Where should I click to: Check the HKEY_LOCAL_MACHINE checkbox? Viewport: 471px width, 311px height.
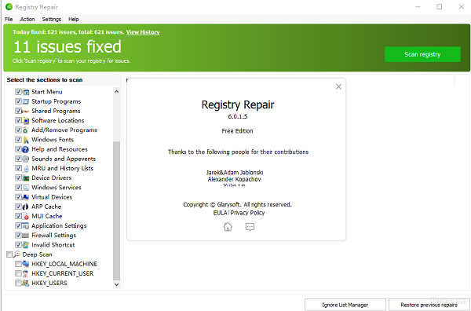pyautogui.click(x=18, y=264)
